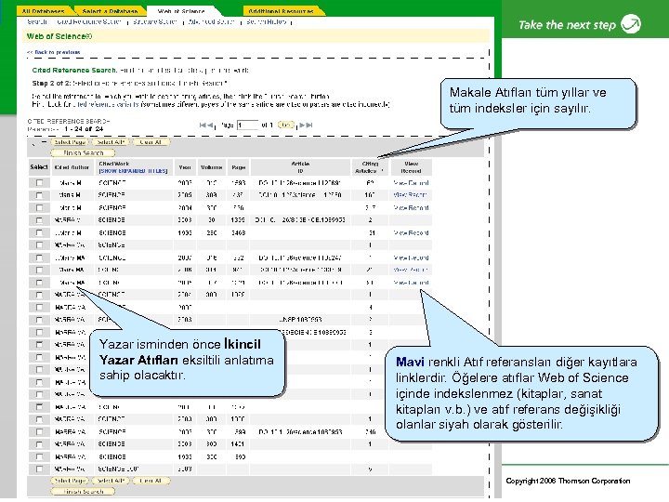Click the Go button beside page number
669x502 pixels.
[x=285, y=125]
